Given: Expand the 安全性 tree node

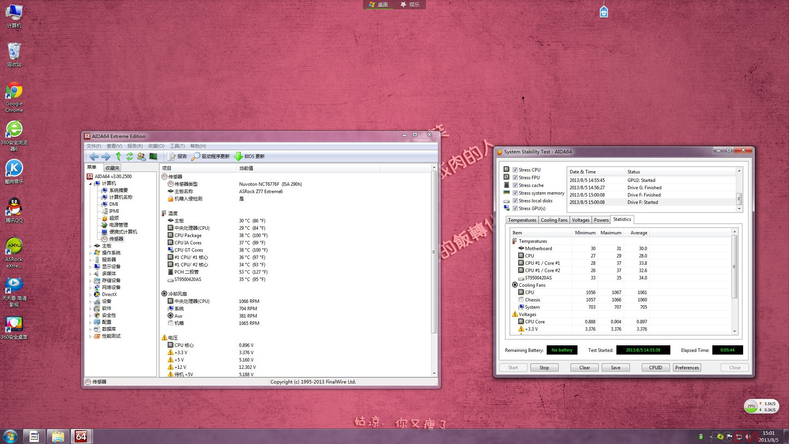Looking at the screenshot, I should [x=91, y=315].
